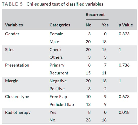Image resolution: width=138 pixels, height=125 pixels.
Task: Click the Negative category cell
Action: 58,81
